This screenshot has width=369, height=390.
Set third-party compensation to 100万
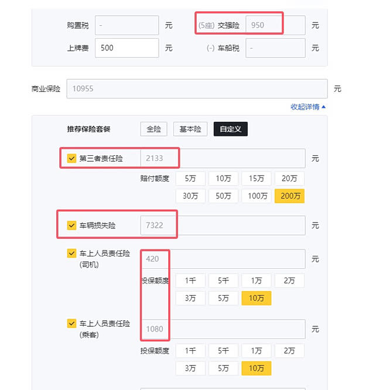pyautogui.click(x=257, y=196)
